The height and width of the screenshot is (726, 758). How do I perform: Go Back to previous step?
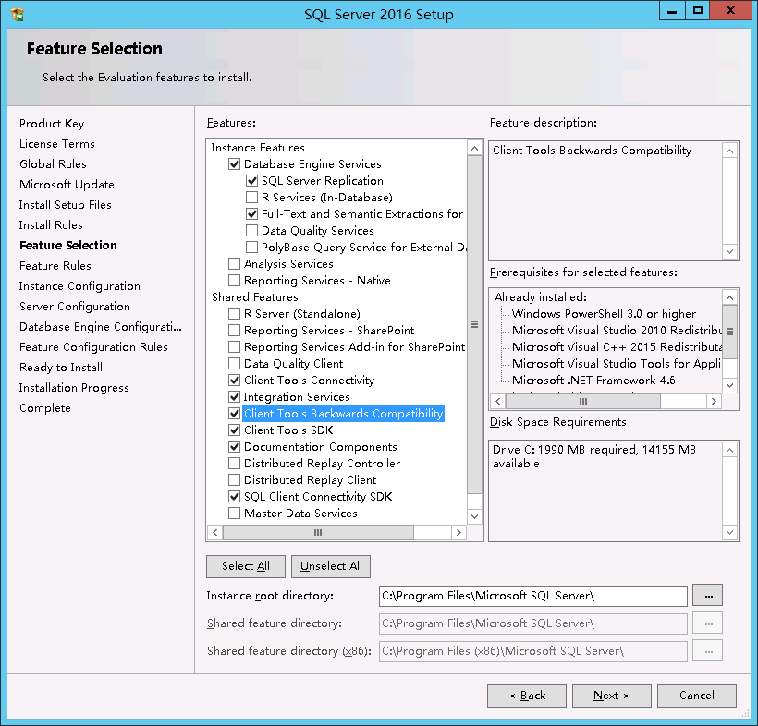click(x=527, y=696)
